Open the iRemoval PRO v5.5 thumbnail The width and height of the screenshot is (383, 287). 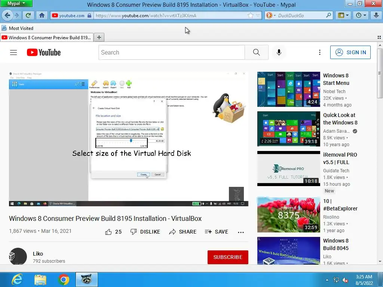coord(289,169)
